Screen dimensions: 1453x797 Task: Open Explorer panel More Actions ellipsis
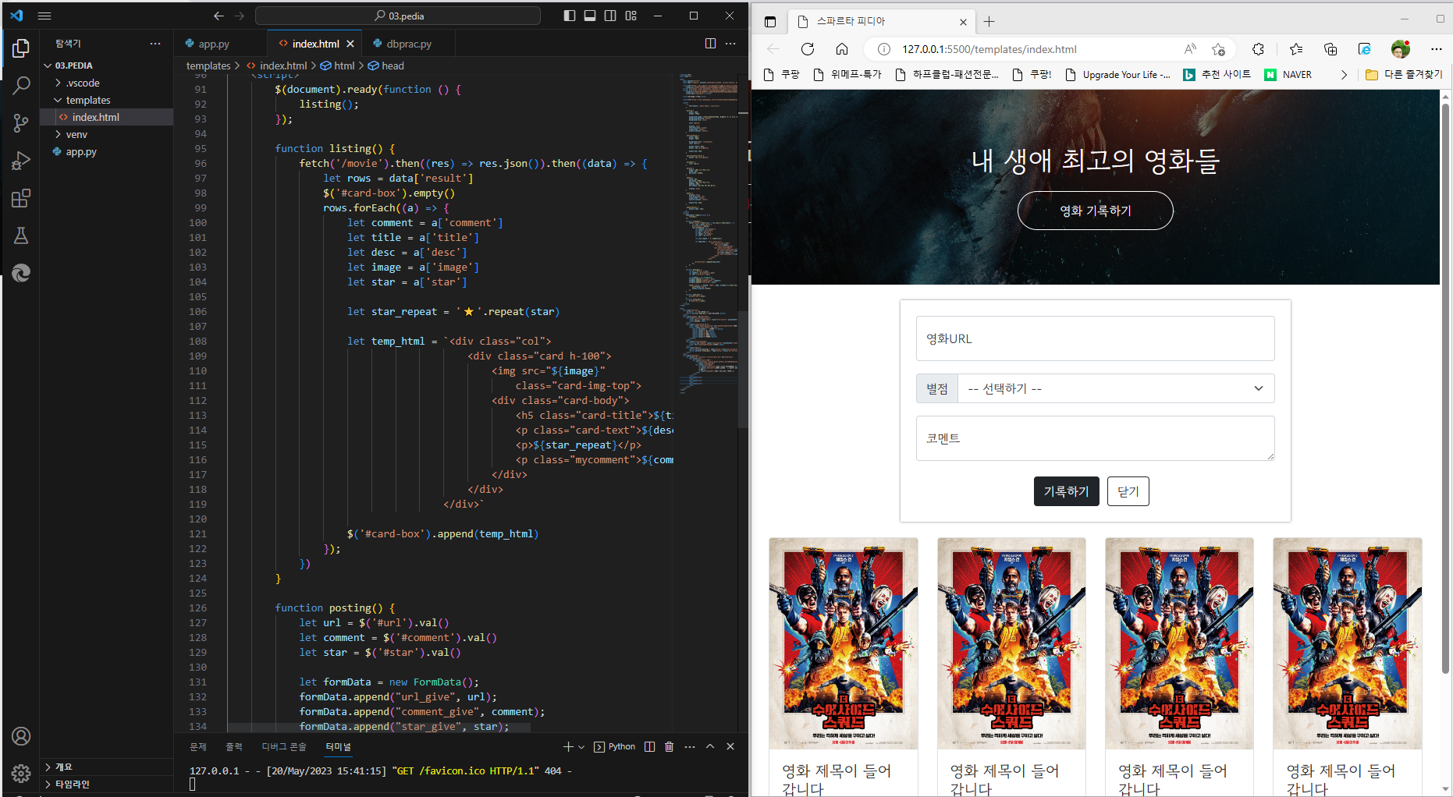pyautogui.click(x=155, y=44)
